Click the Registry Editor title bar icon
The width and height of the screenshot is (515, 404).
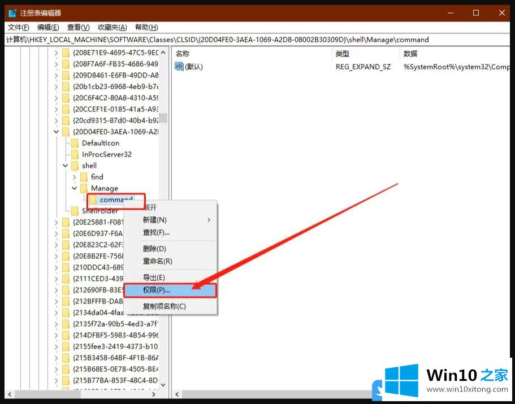(12, 13)
